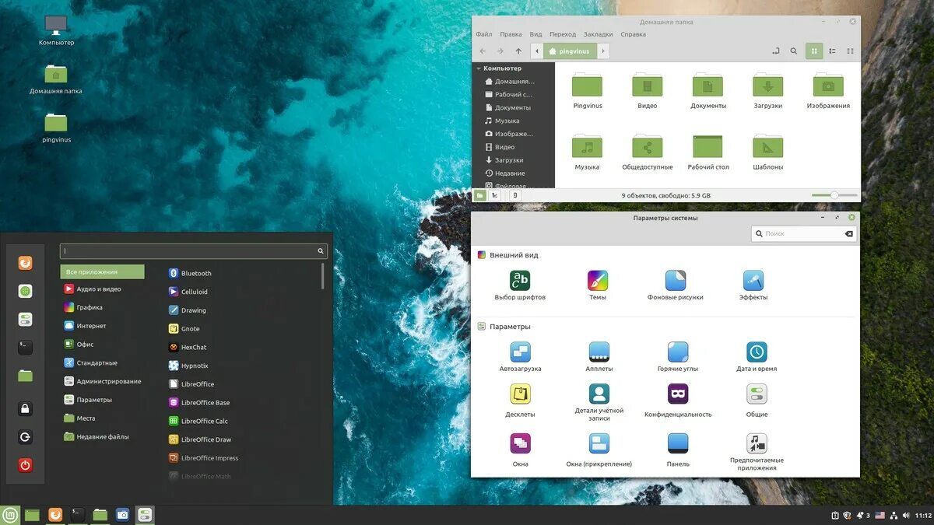The width and height of the screenshot is (934, 525).
Task: Select icon view in file manager toolbar
Action: (814, 51)
